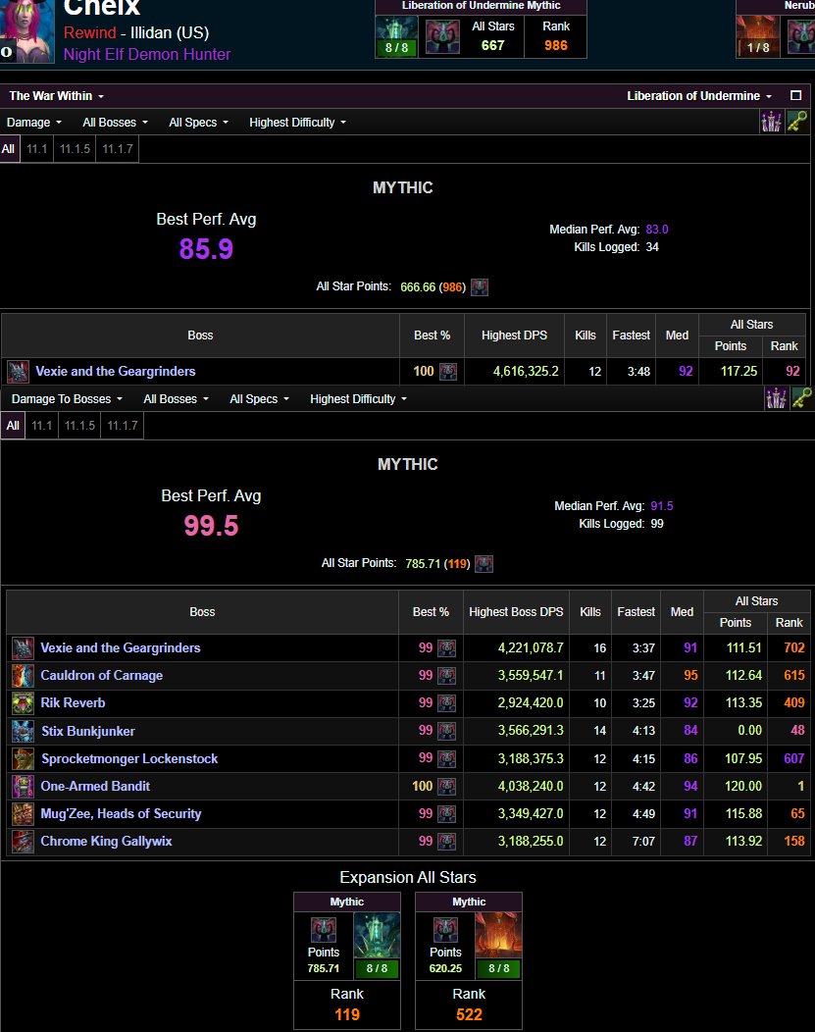
Task: Click Mug'Zee, Heads of Security boss icon
Action: coord(23,814)
